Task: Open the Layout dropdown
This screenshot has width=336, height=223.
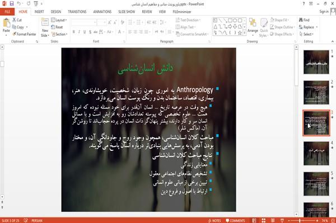Action: [x=59, y=20]
